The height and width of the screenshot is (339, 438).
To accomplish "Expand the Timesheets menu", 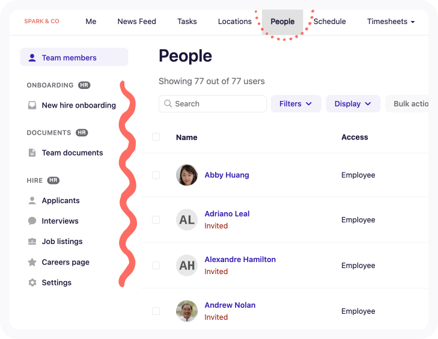I will click(391, 22).
